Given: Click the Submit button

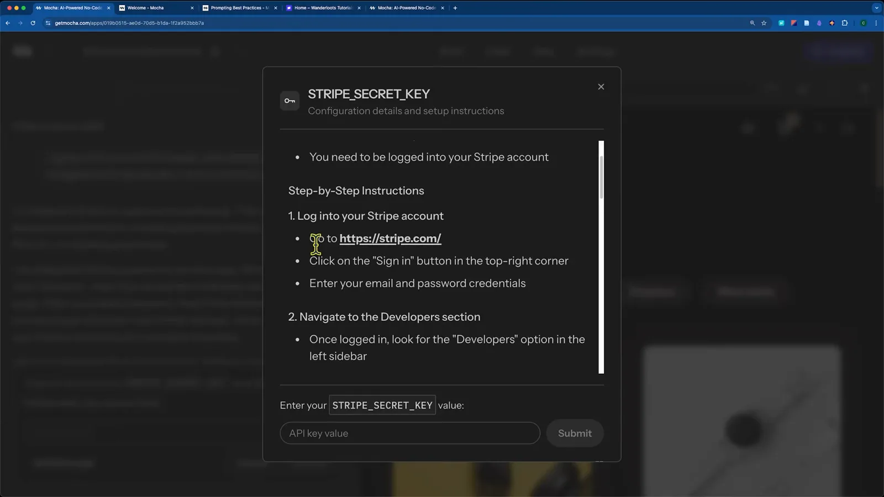Looking at the screenshot, I should click(575, 433).
